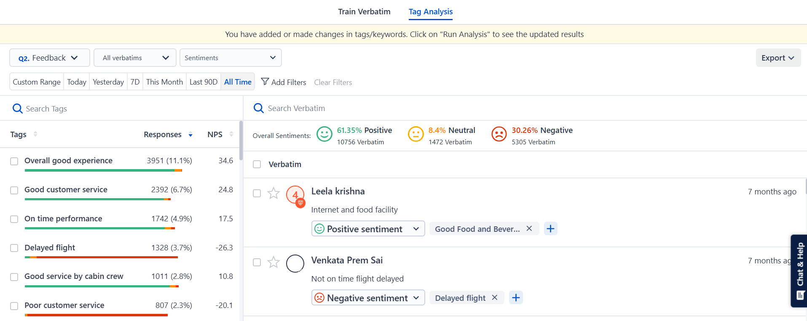
Task: Switch to the Train Verbatim tab
Action: (364, 11)
